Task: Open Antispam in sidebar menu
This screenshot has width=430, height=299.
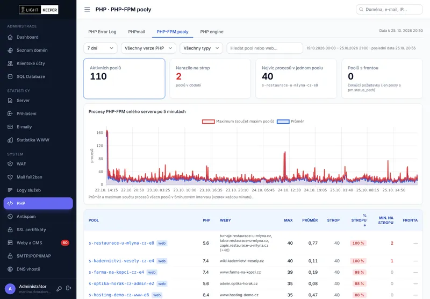Action: click(38, 216)
